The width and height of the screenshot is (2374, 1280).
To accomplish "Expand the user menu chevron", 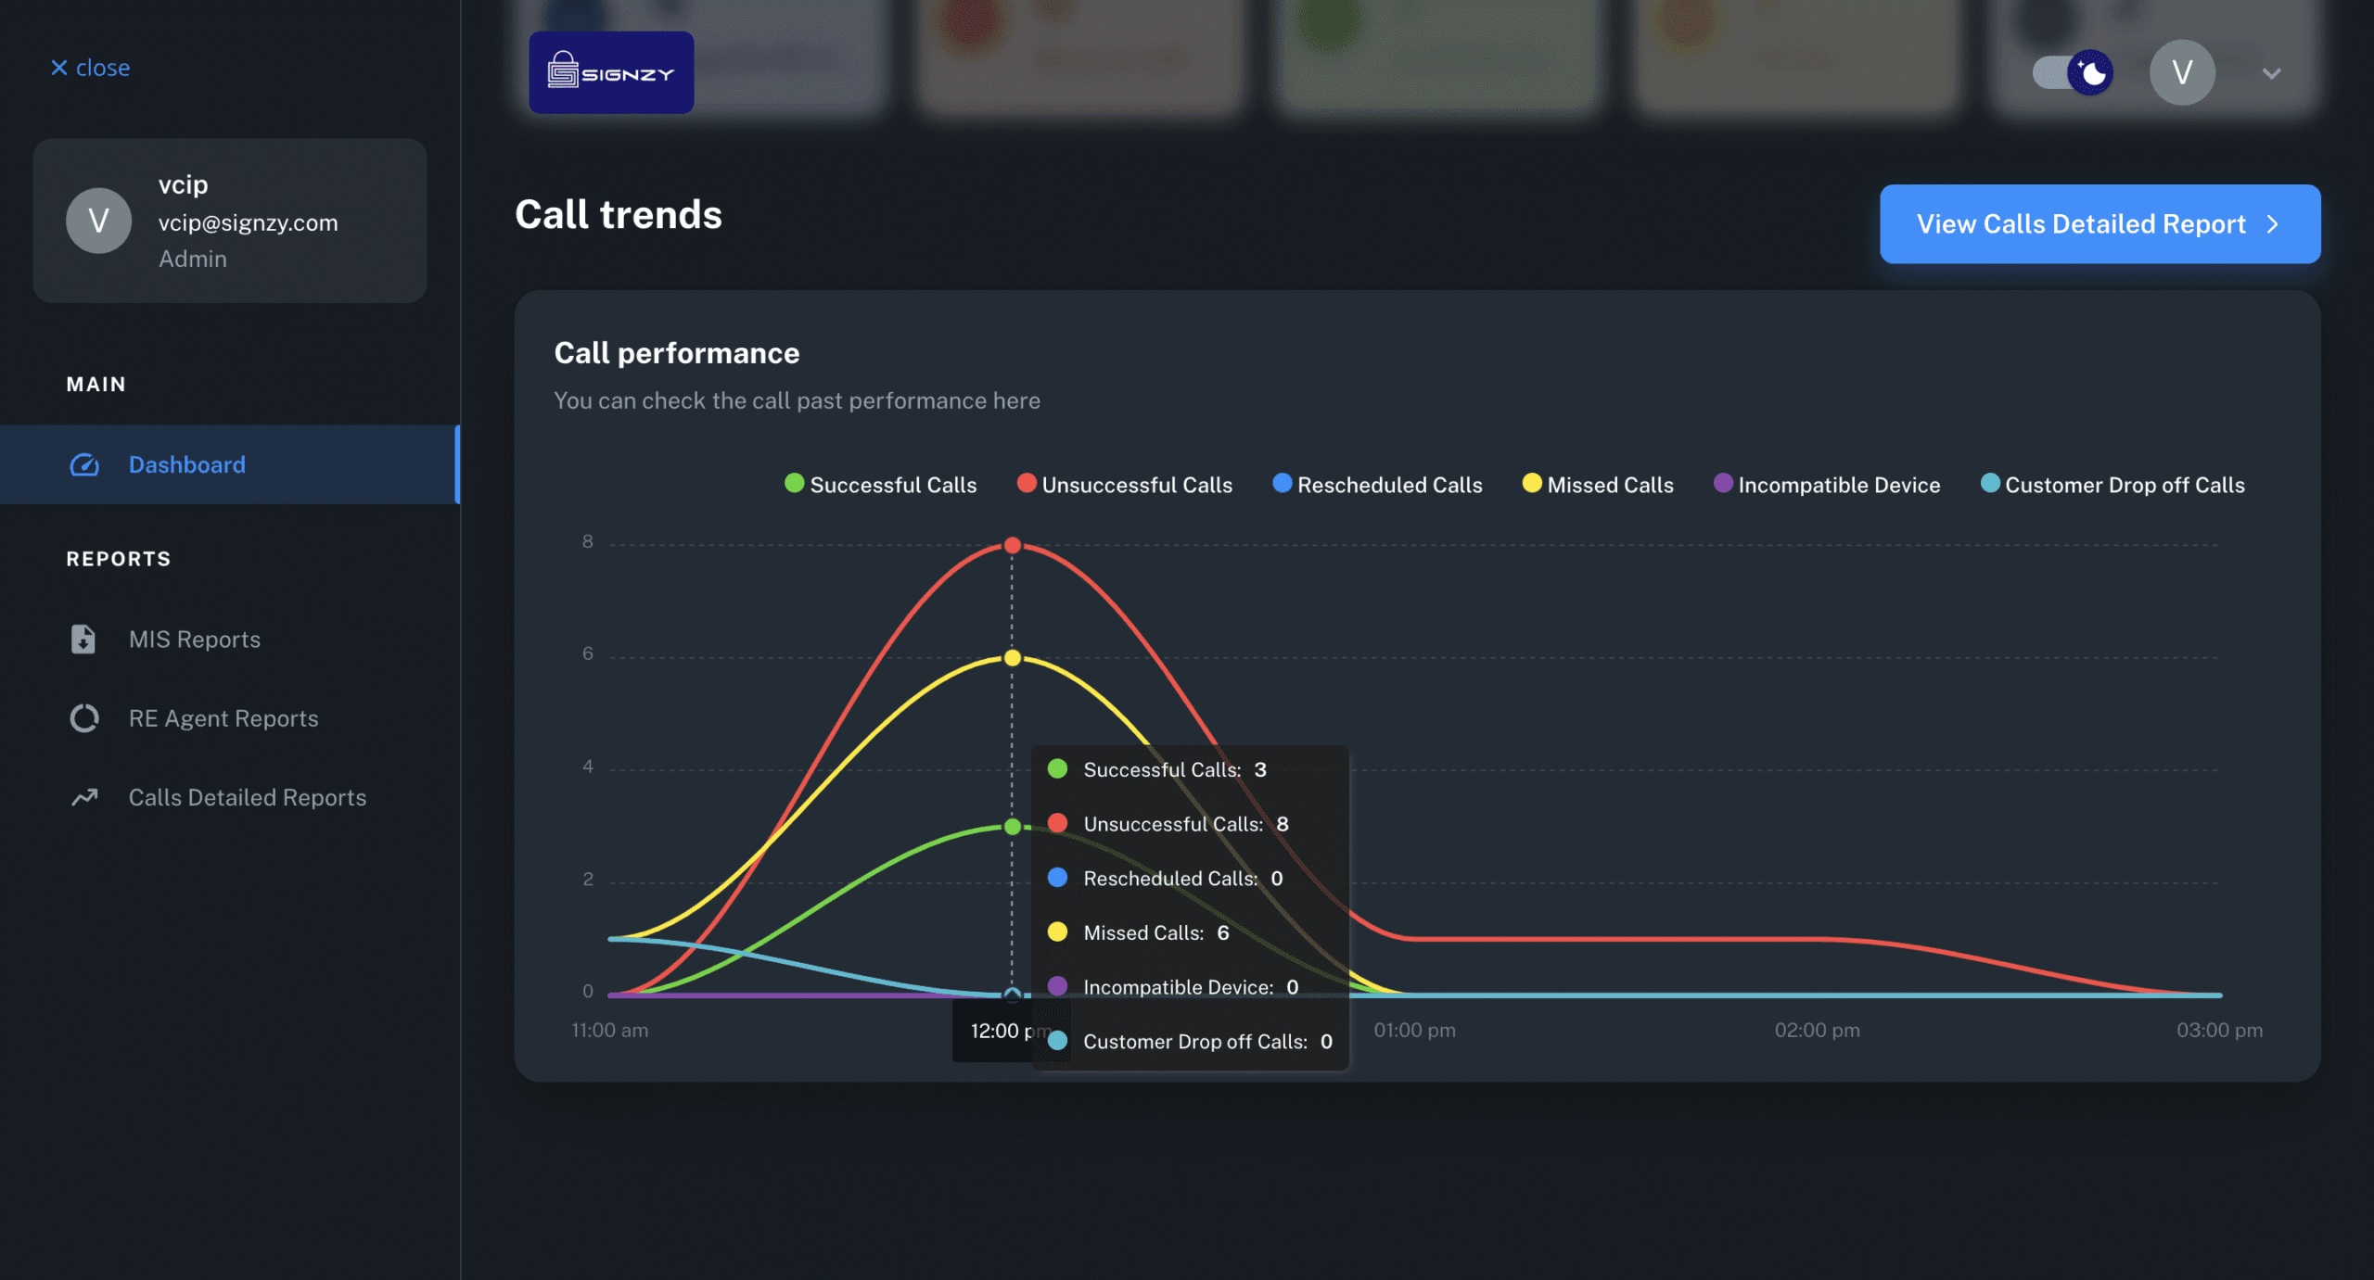I will 2271,73.
